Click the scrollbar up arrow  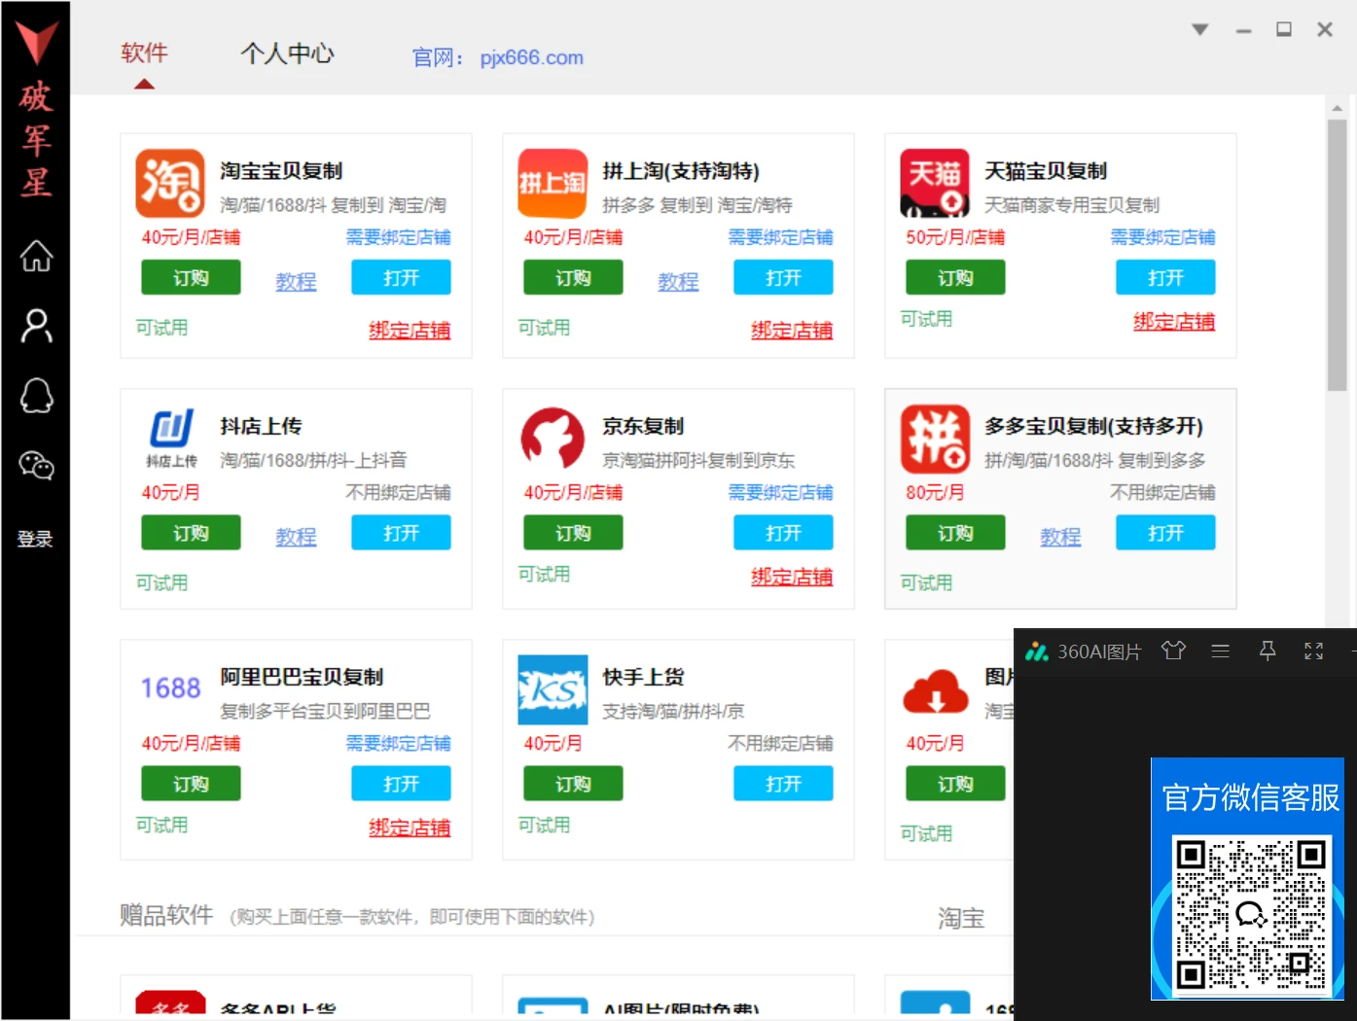coord(1337,108)
